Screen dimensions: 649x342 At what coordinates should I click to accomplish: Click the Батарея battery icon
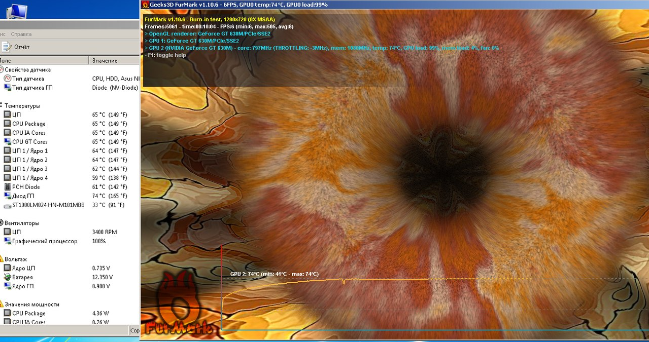click(x=7, y=277)
